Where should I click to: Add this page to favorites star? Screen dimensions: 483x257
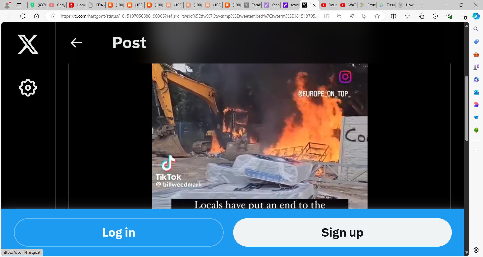coord(377,16)
